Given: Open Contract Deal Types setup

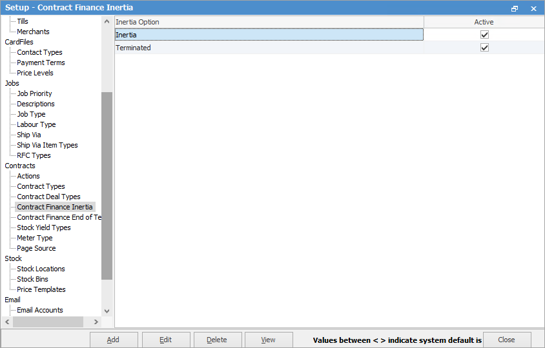Looking at the screenshot, I should click(48, 197).
